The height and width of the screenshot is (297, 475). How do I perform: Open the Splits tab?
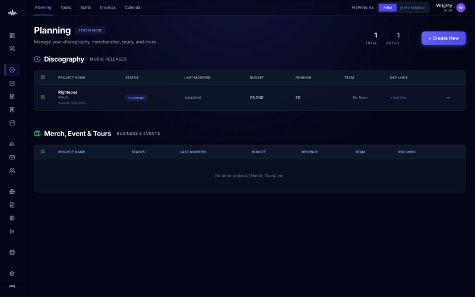[x=85, y=7]
